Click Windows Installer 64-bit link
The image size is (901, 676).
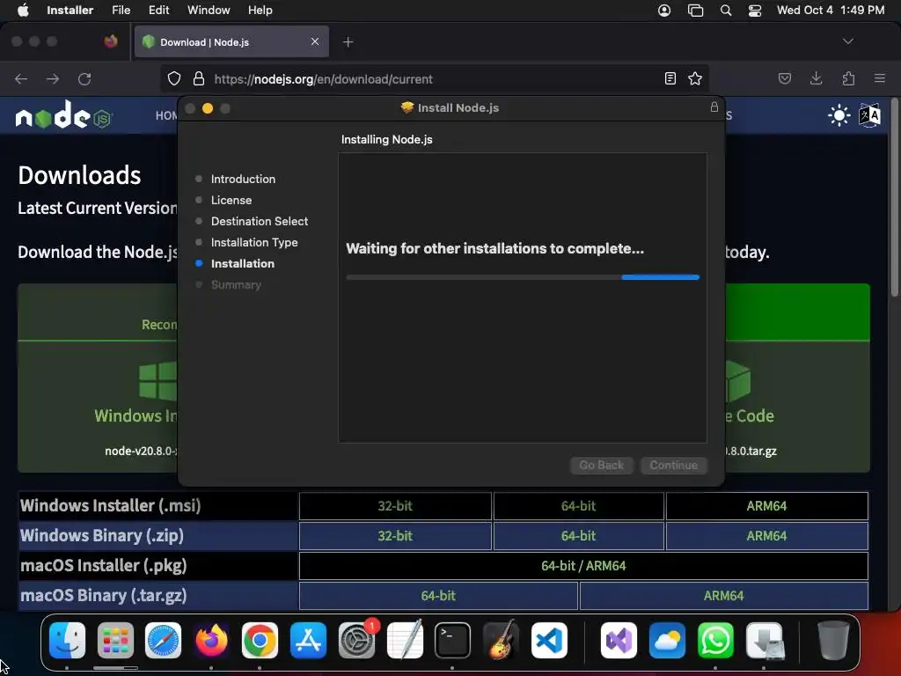[x=578, y=506]
